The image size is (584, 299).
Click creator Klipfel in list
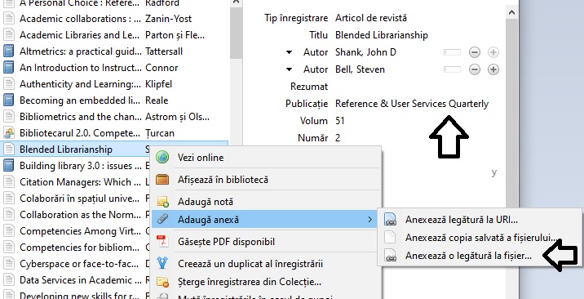pyautogui.click(x=159, y=84)
